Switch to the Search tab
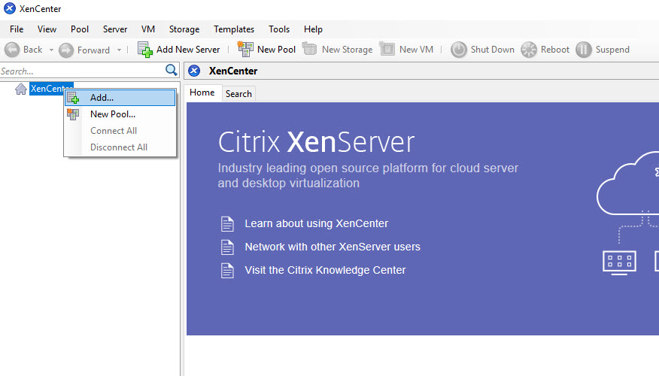659x376 pixels. [238, 94]
